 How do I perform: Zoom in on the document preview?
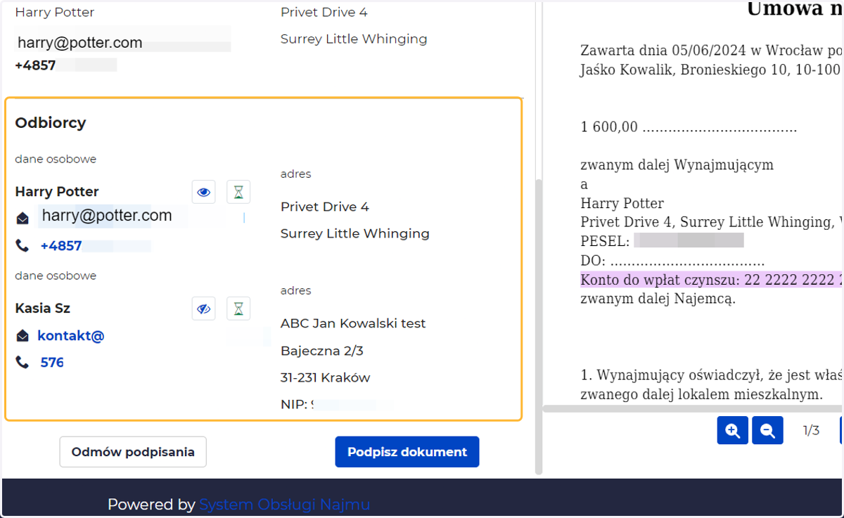click(733, 430)
